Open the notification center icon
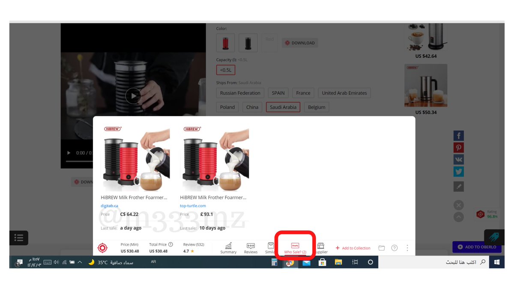The height and width of the screenshot is (289, 514). point(19,262)
